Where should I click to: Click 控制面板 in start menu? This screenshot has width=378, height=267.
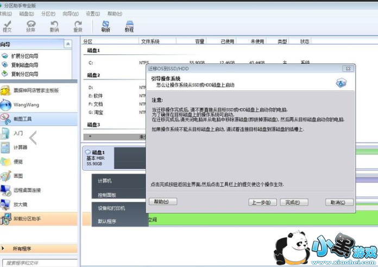(x=107, y=195)
